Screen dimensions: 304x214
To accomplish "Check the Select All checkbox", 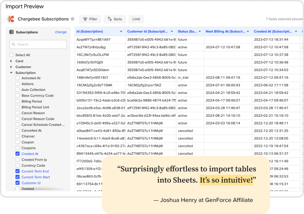I will tap(12, 55).
